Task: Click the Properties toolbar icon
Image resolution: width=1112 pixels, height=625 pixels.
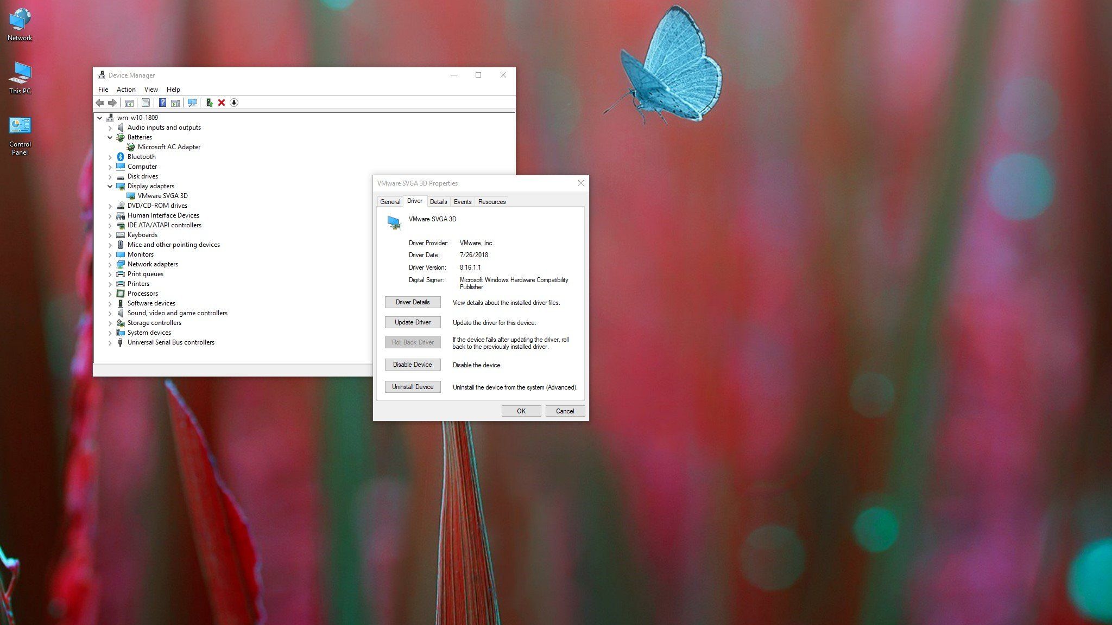Action: coord(146,103)
